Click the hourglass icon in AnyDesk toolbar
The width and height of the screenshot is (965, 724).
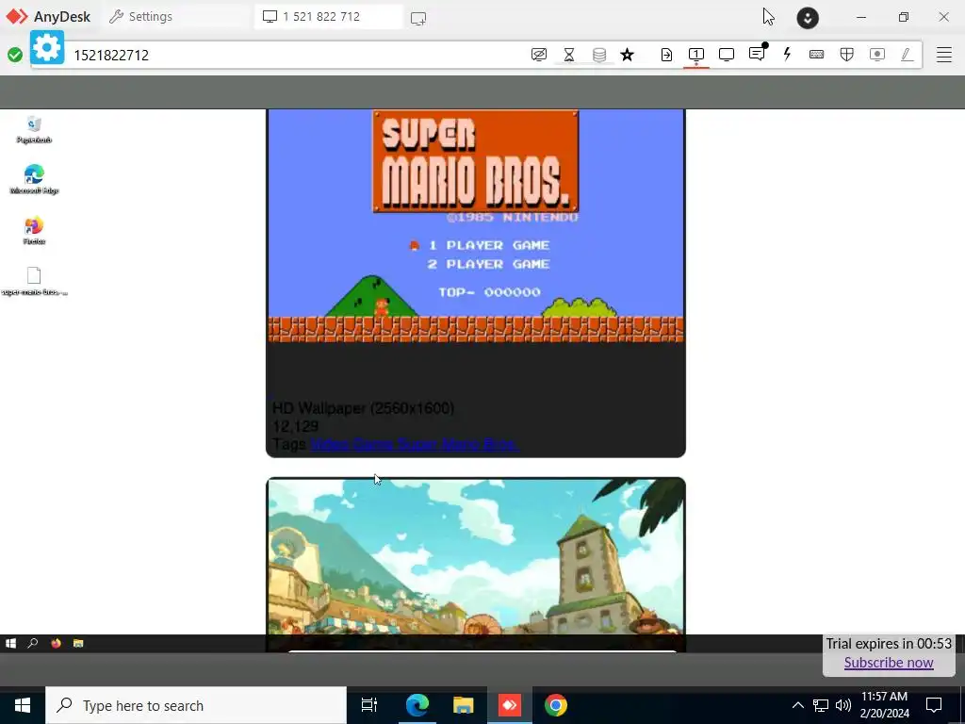[x=569, y=55]
